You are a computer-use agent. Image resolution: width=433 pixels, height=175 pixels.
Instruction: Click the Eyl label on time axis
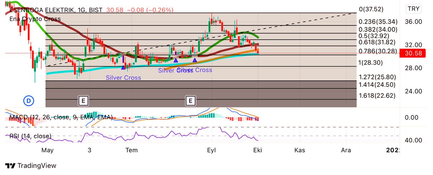211,150
